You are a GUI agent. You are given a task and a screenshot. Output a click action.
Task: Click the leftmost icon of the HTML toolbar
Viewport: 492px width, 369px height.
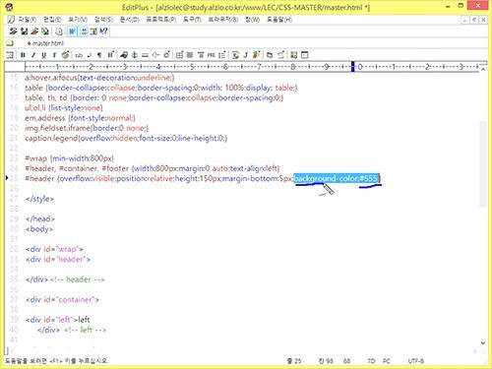coord(10,55)
